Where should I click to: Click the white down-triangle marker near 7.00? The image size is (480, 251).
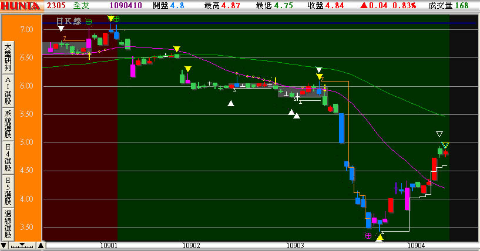61,29
